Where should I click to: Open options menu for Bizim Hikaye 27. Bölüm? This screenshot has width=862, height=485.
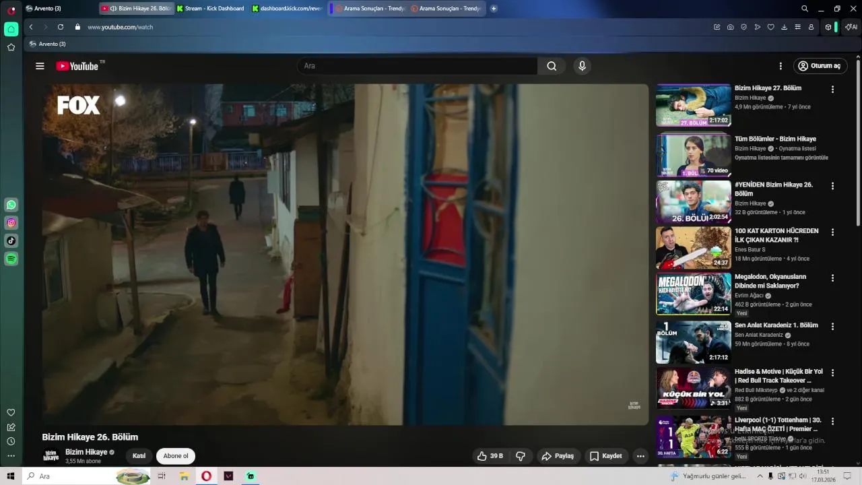pyautogui.click(x=832, y=89)
